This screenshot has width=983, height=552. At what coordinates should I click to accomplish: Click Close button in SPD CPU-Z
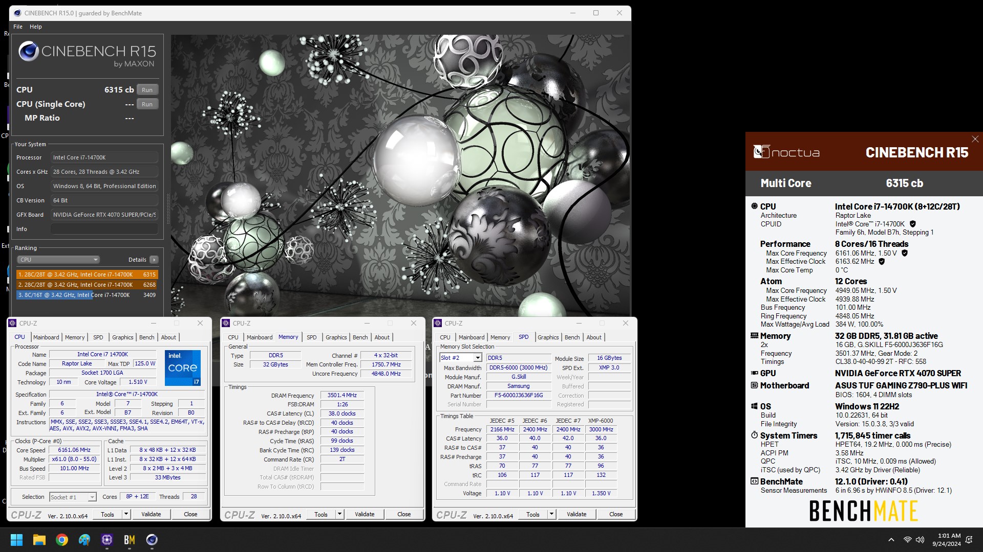click(x=616, y=514)
